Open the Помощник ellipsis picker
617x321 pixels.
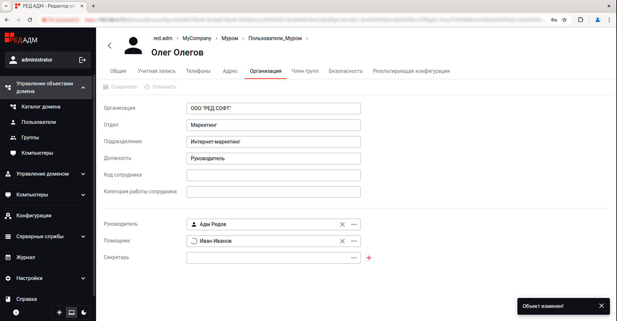point(354,241)
